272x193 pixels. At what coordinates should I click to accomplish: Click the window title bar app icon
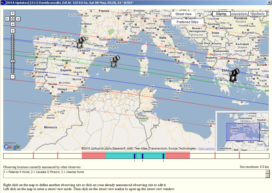tap(3, 3)
